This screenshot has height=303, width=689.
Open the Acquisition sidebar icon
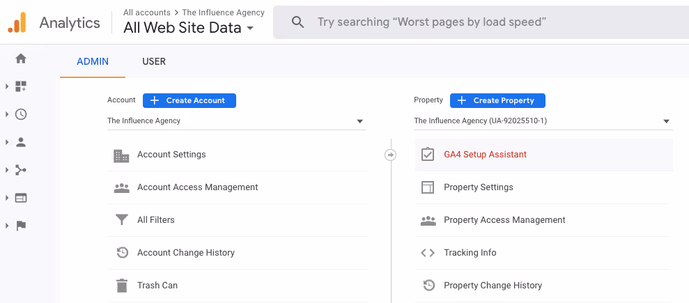[21, 170]
